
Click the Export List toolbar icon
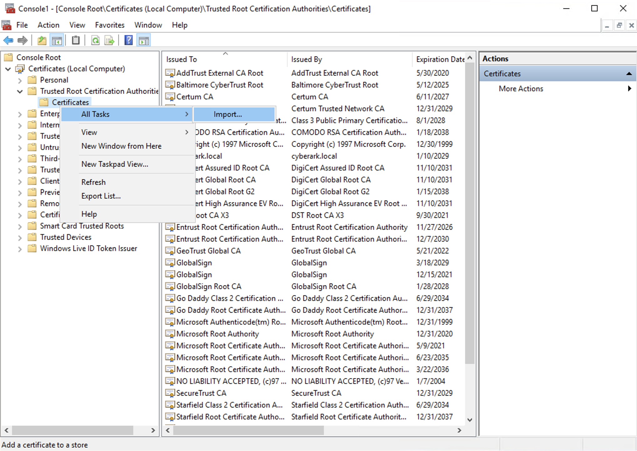click(x=109, y=40)
